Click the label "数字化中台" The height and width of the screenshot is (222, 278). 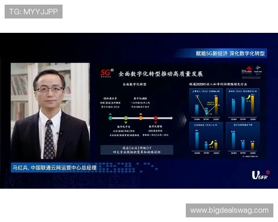pyautogui.click(x=124, y=127)
